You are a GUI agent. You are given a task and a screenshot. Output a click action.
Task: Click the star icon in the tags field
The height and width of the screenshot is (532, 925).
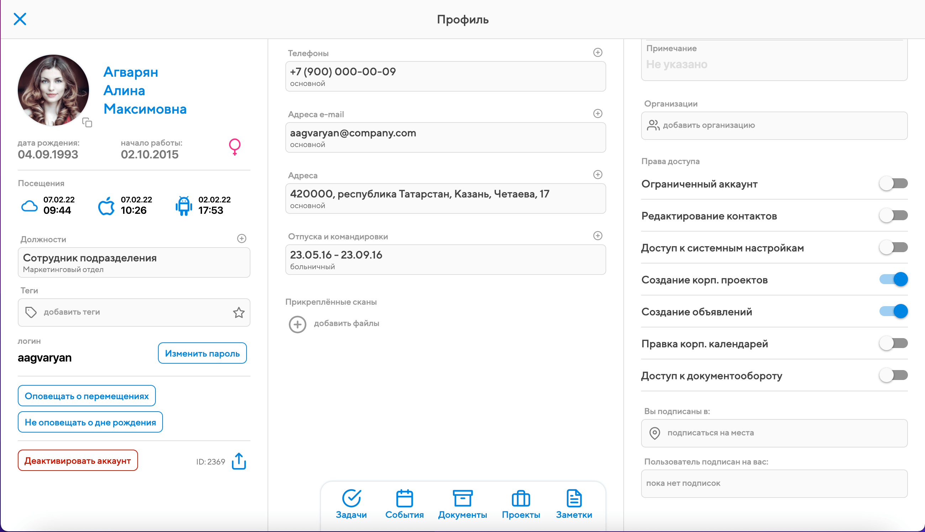point(239,313)
